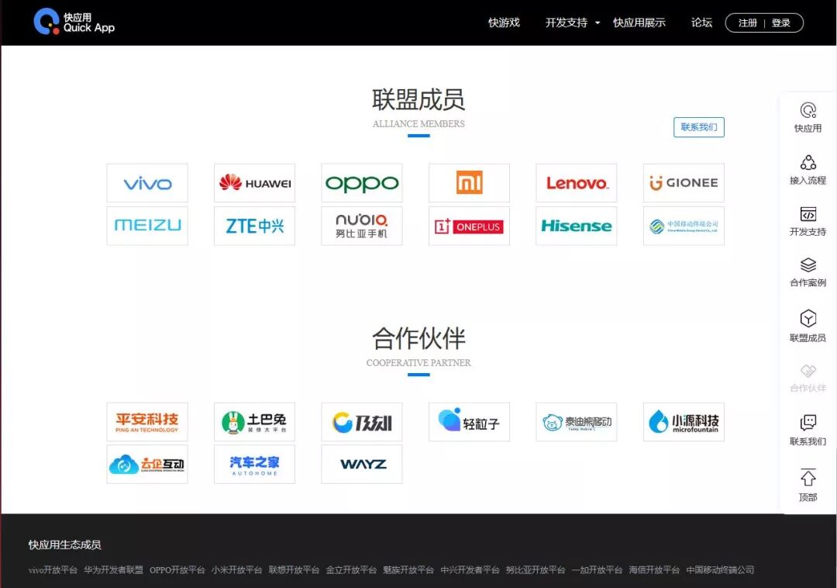Expand the 开发支持 dropdown arrow

[598, 23]
